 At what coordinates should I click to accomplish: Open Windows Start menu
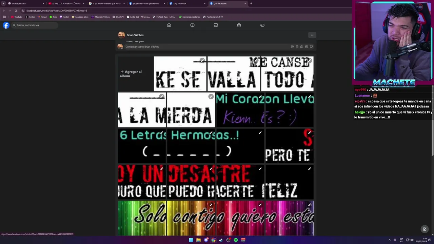pos(191,240)
